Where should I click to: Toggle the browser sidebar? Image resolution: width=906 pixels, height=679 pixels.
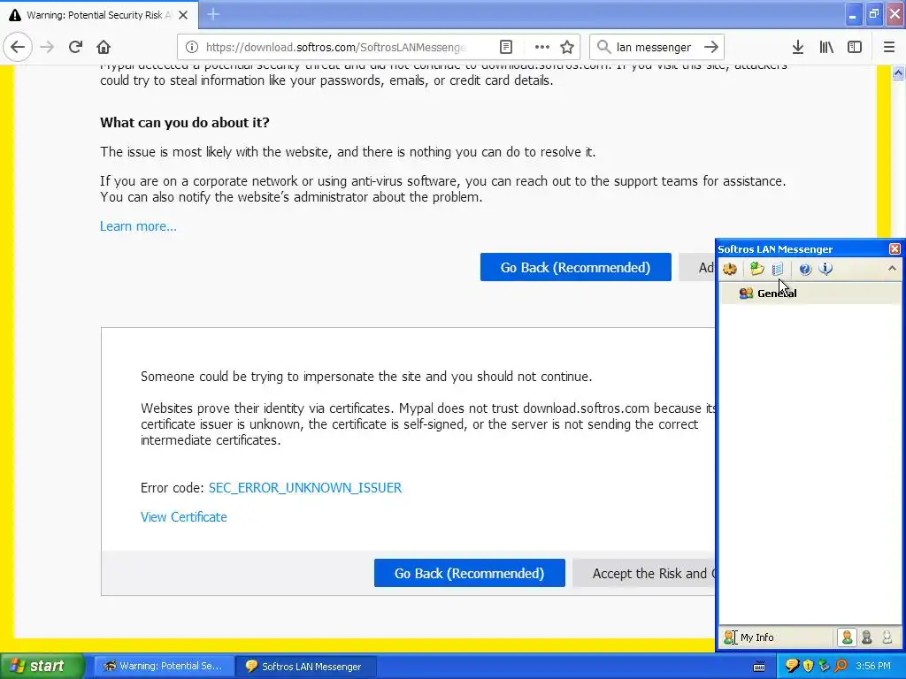pos(855,47)
